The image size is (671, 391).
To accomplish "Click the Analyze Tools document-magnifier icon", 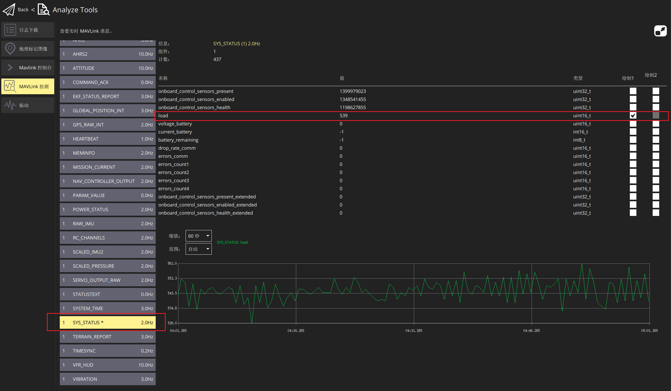I will point(44,10).
